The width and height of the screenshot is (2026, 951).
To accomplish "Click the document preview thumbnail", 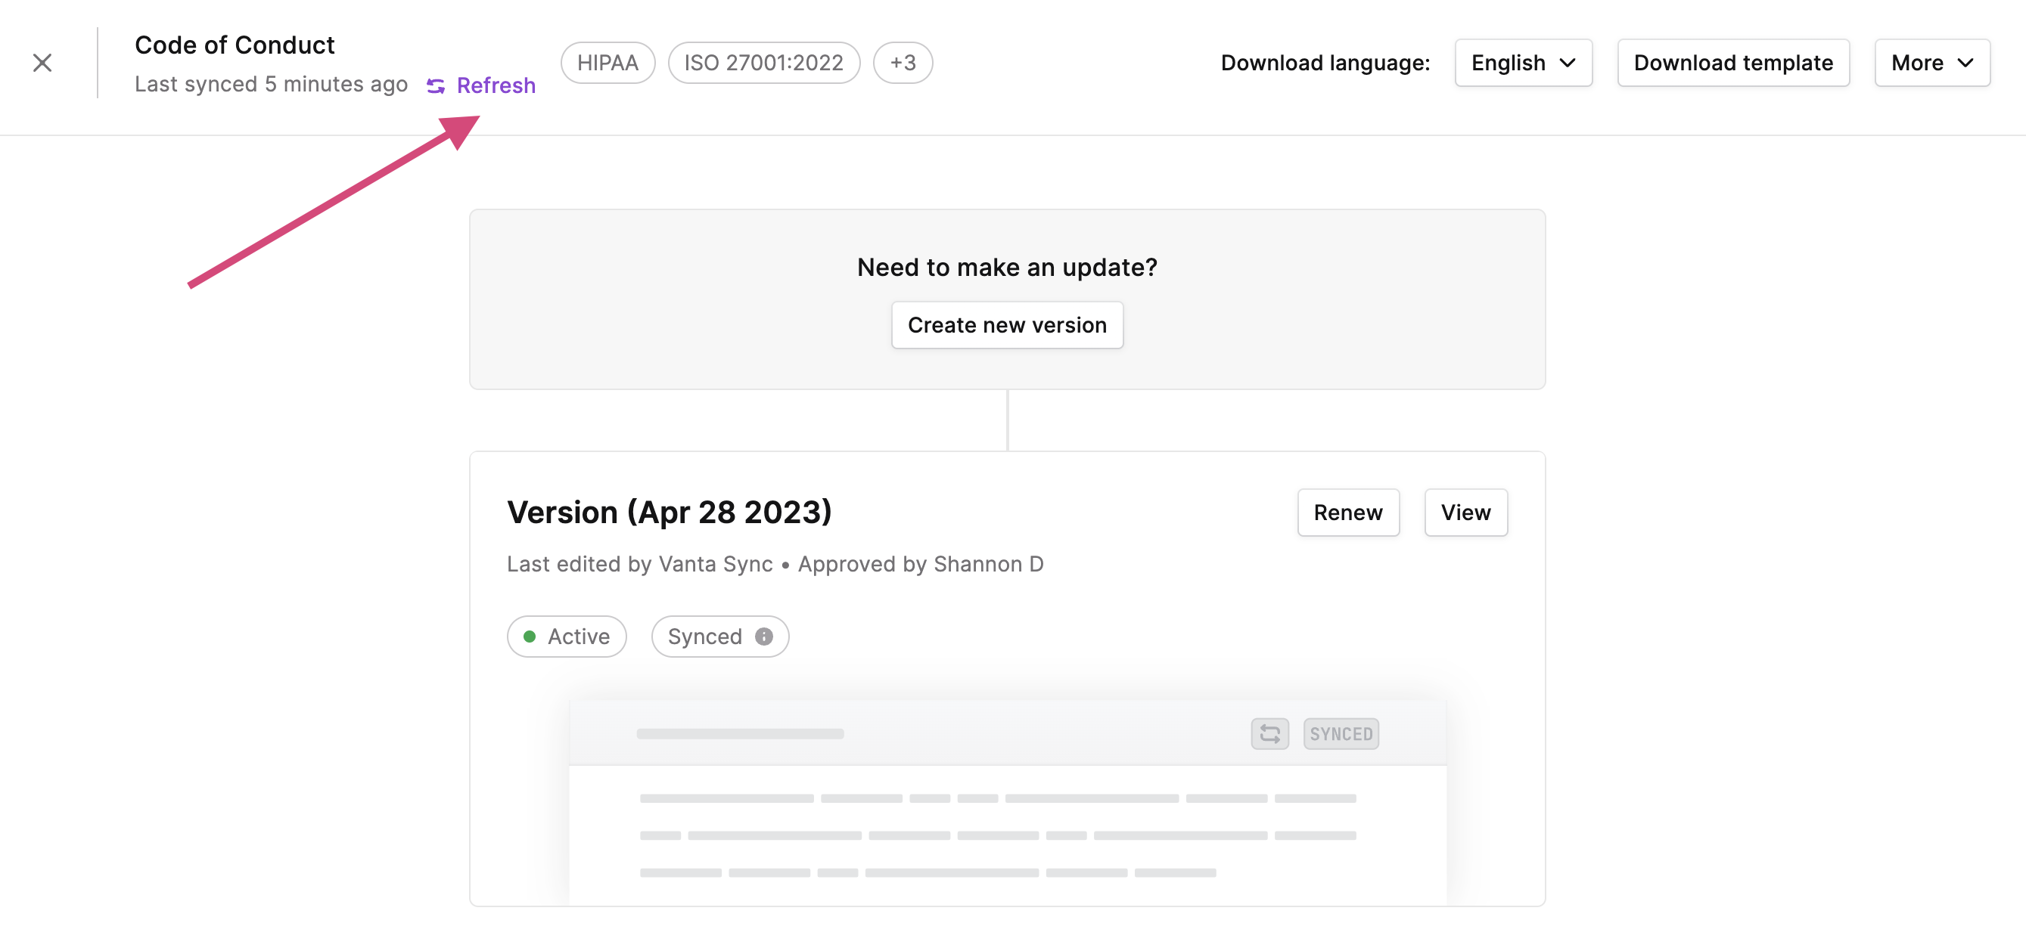I will (1007, 801).
